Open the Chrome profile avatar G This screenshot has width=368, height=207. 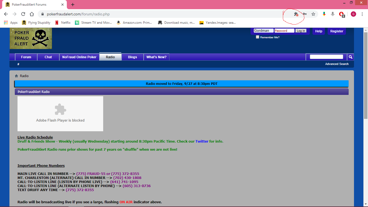pyautogui.click(x=353, y=14)
